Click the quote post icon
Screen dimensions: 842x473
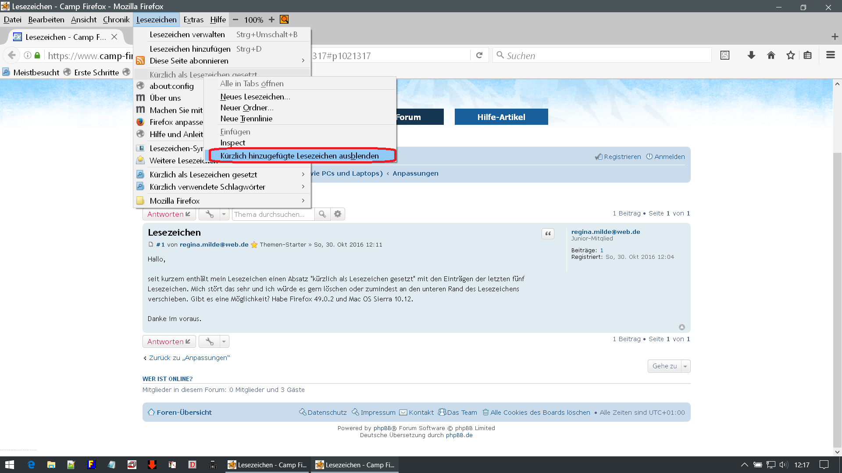point(548,233)
